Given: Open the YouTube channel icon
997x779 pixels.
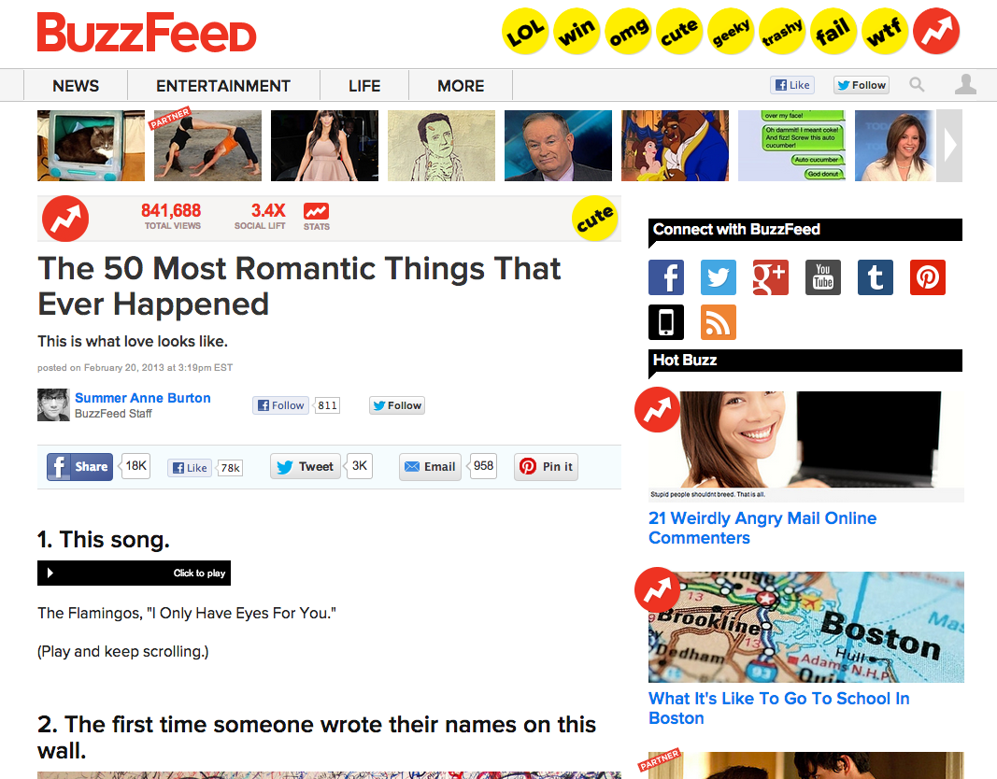Looking at the screenshot, I should tap(823, 277).
